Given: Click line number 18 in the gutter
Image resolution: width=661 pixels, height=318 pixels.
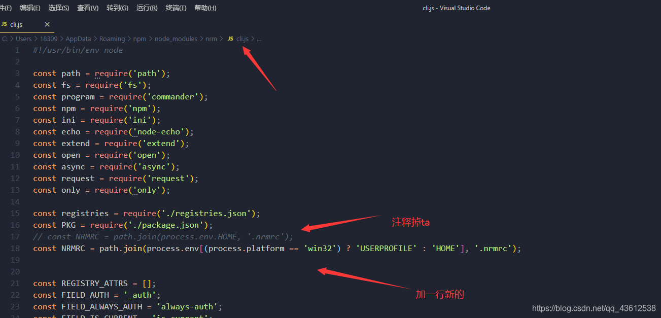Looking at the screenshot, I should click(x=15, y=249).
